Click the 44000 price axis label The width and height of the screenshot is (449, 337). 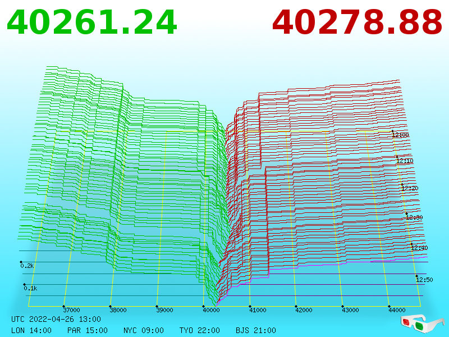(x=397, y=310)
